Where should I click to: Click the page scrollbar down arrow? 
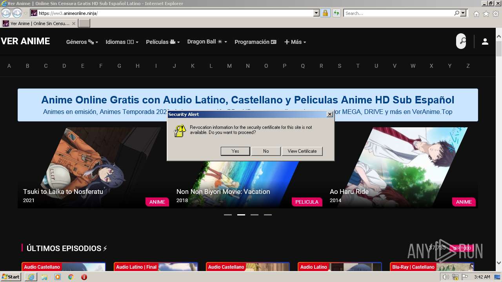click(498, 263)
